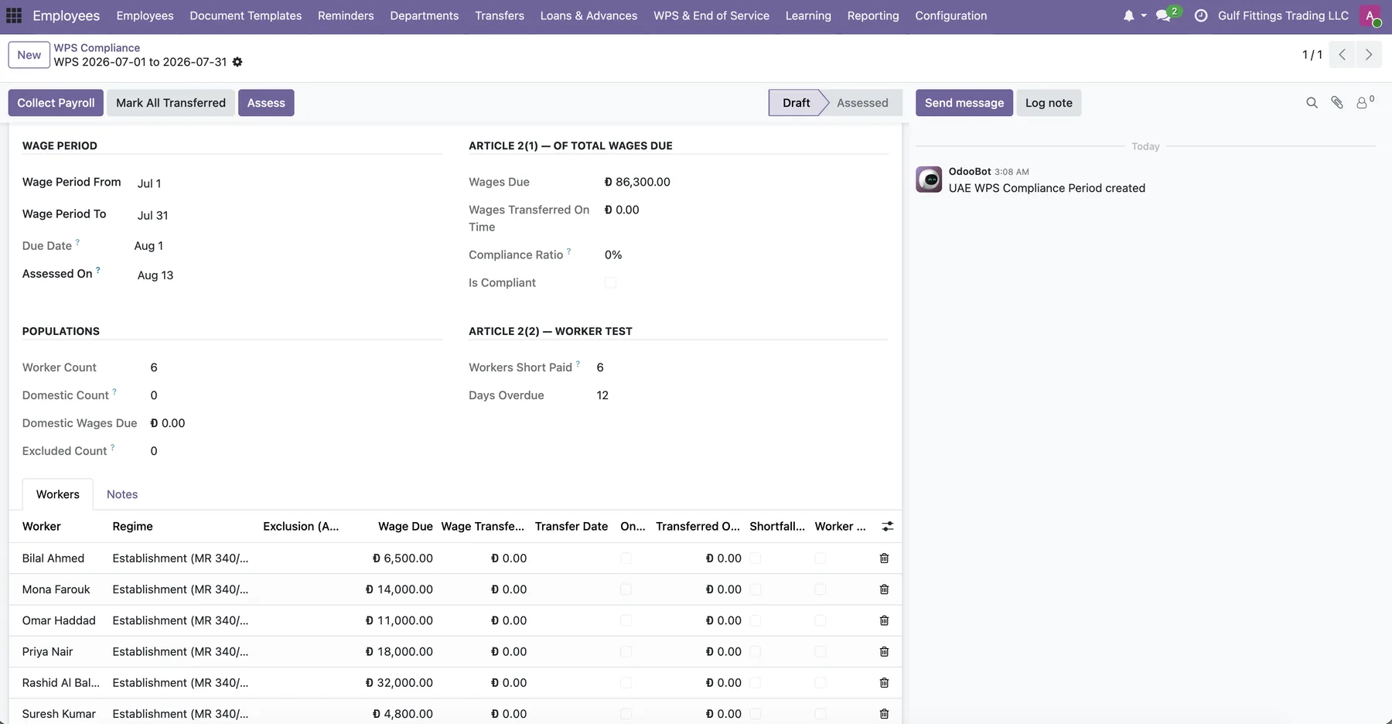Screen dimensions: 1392x724
Task: Click Mona Farouk wage due 14,000.00
Action: pos(399,589)
